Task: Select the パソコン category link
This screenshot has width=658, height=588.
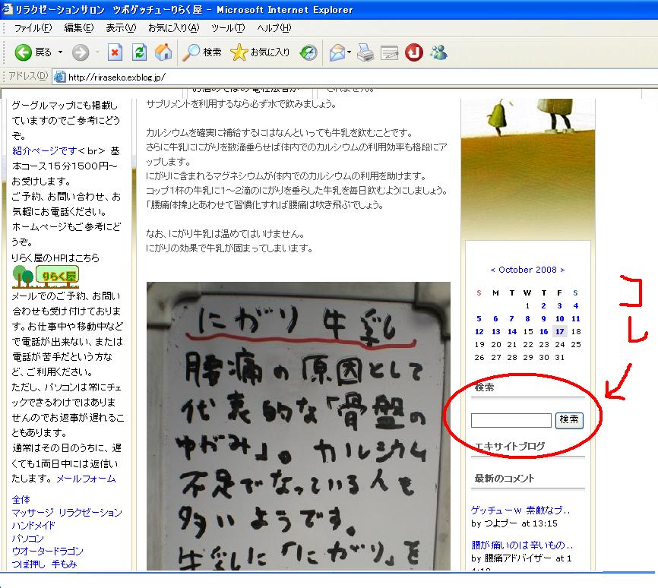Action: pos(27,538)
